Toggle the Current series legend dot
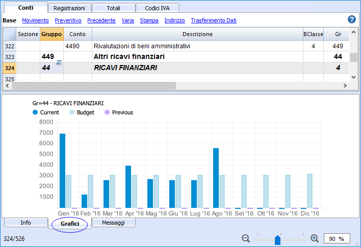361x247 pixels. (x=35, y=112)
